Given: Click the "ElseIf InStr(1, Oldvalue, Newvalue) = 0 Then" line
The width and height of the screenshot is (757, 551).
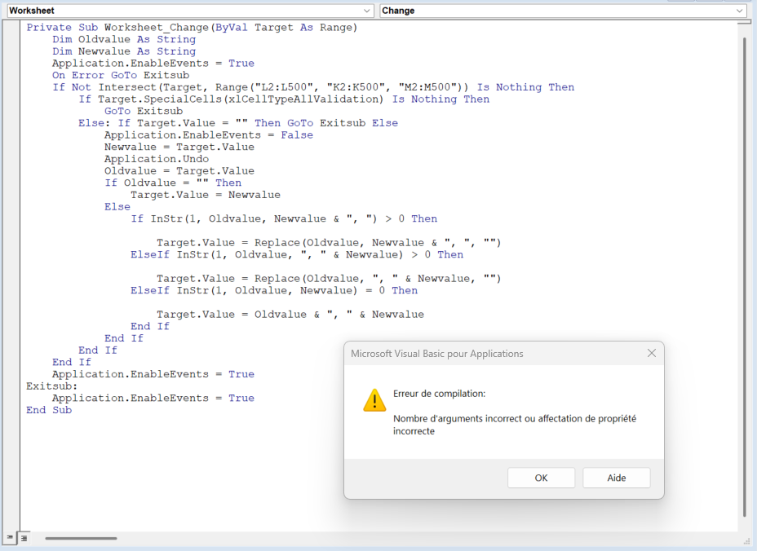Looking at the screenshot, I should (274, 290).
